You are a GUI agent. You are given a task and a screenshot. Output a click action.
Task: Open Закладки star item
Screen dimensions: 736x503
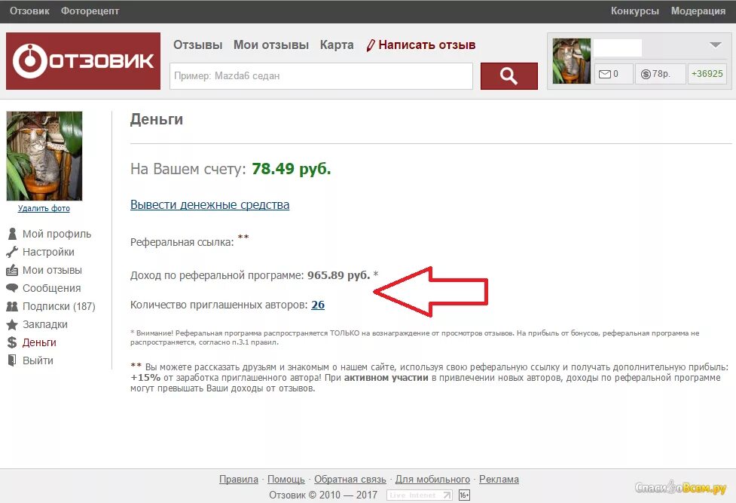click(x=37, y=324)
